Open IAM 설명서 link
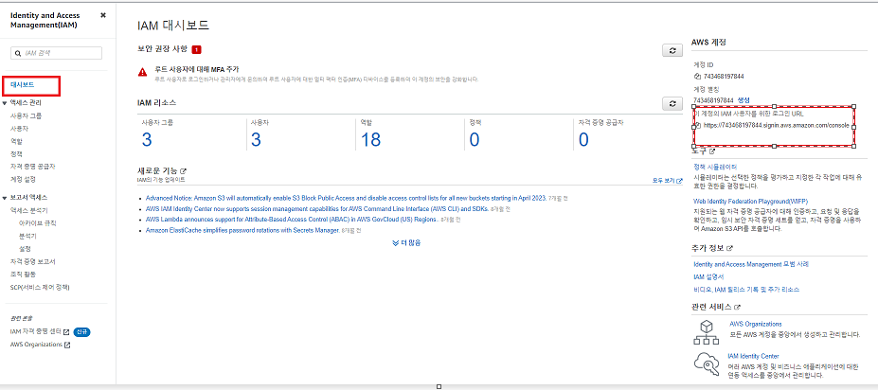The height and width of the screenshot is (390, 878). [708, 276]
